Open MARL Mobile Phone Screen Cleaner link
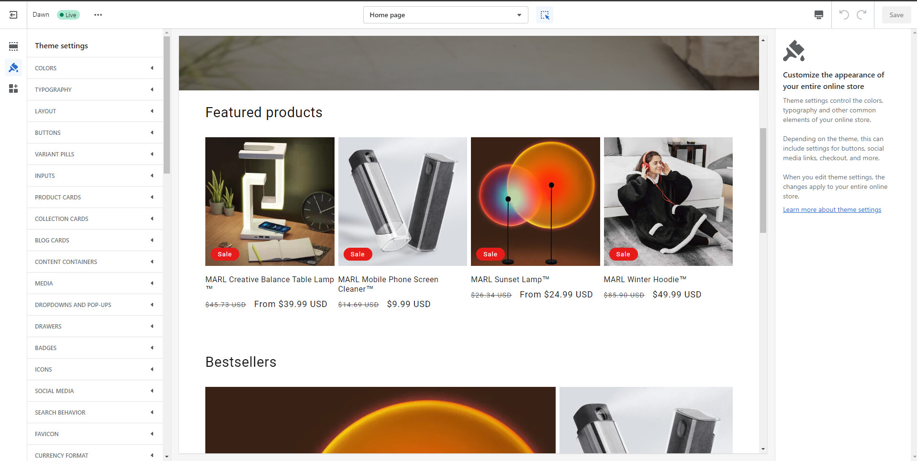The image size is (917, 461). (388, 284)
